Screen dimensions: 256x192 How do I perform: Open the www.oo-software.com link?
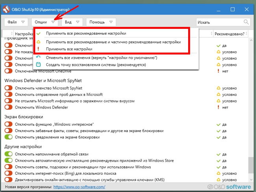tap(79, 187)
